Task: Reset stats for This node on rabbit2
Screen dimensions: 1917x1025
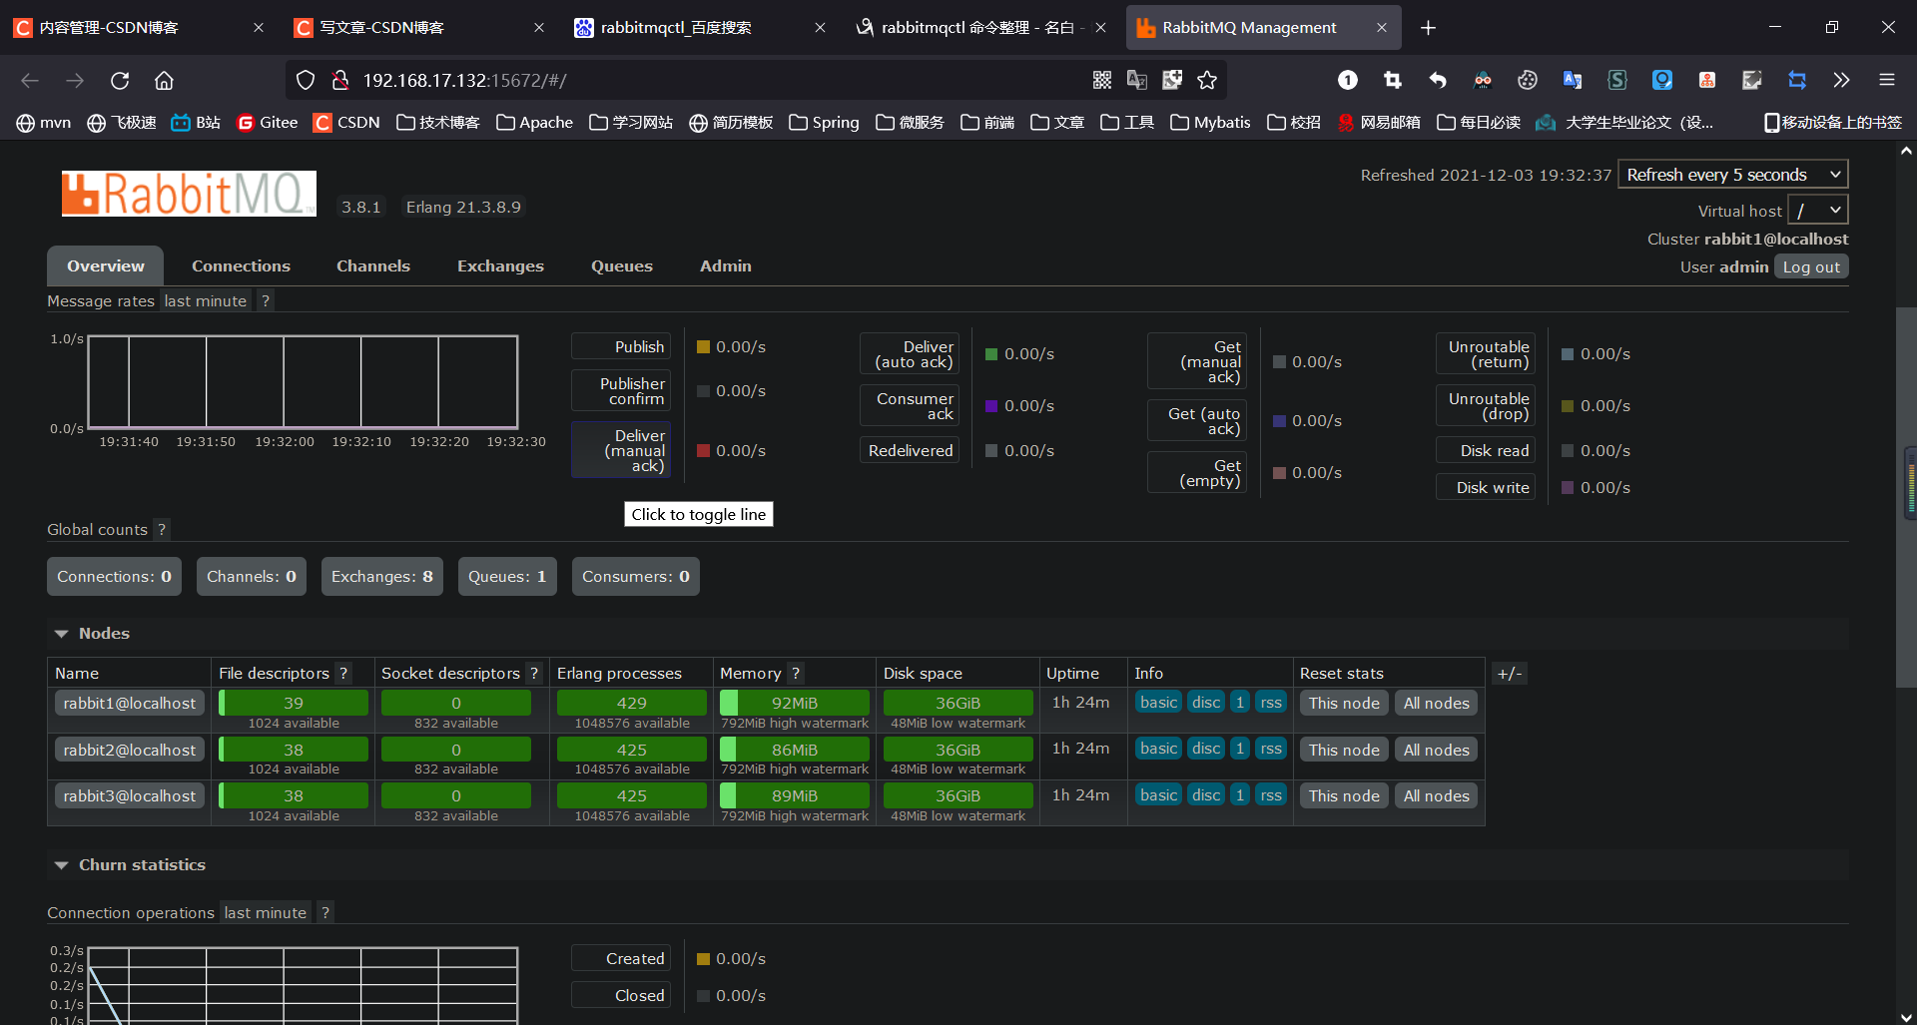Action: (1344, 750)
